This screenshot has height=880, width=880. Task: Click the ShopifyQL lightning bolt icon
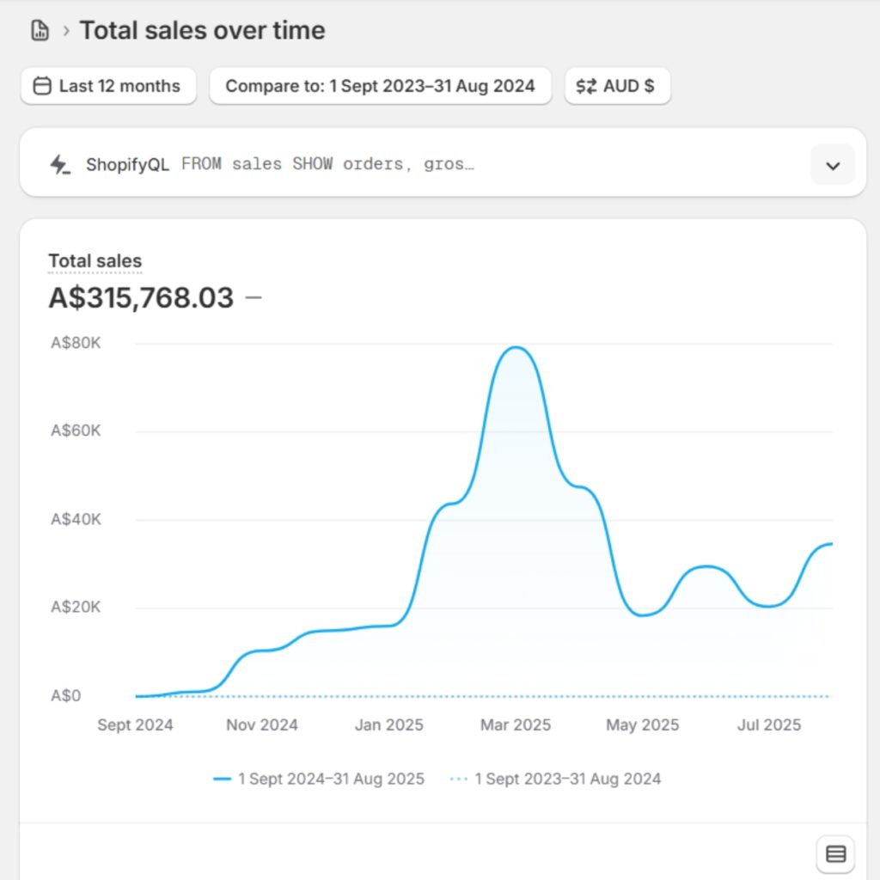tap(59, 164)
